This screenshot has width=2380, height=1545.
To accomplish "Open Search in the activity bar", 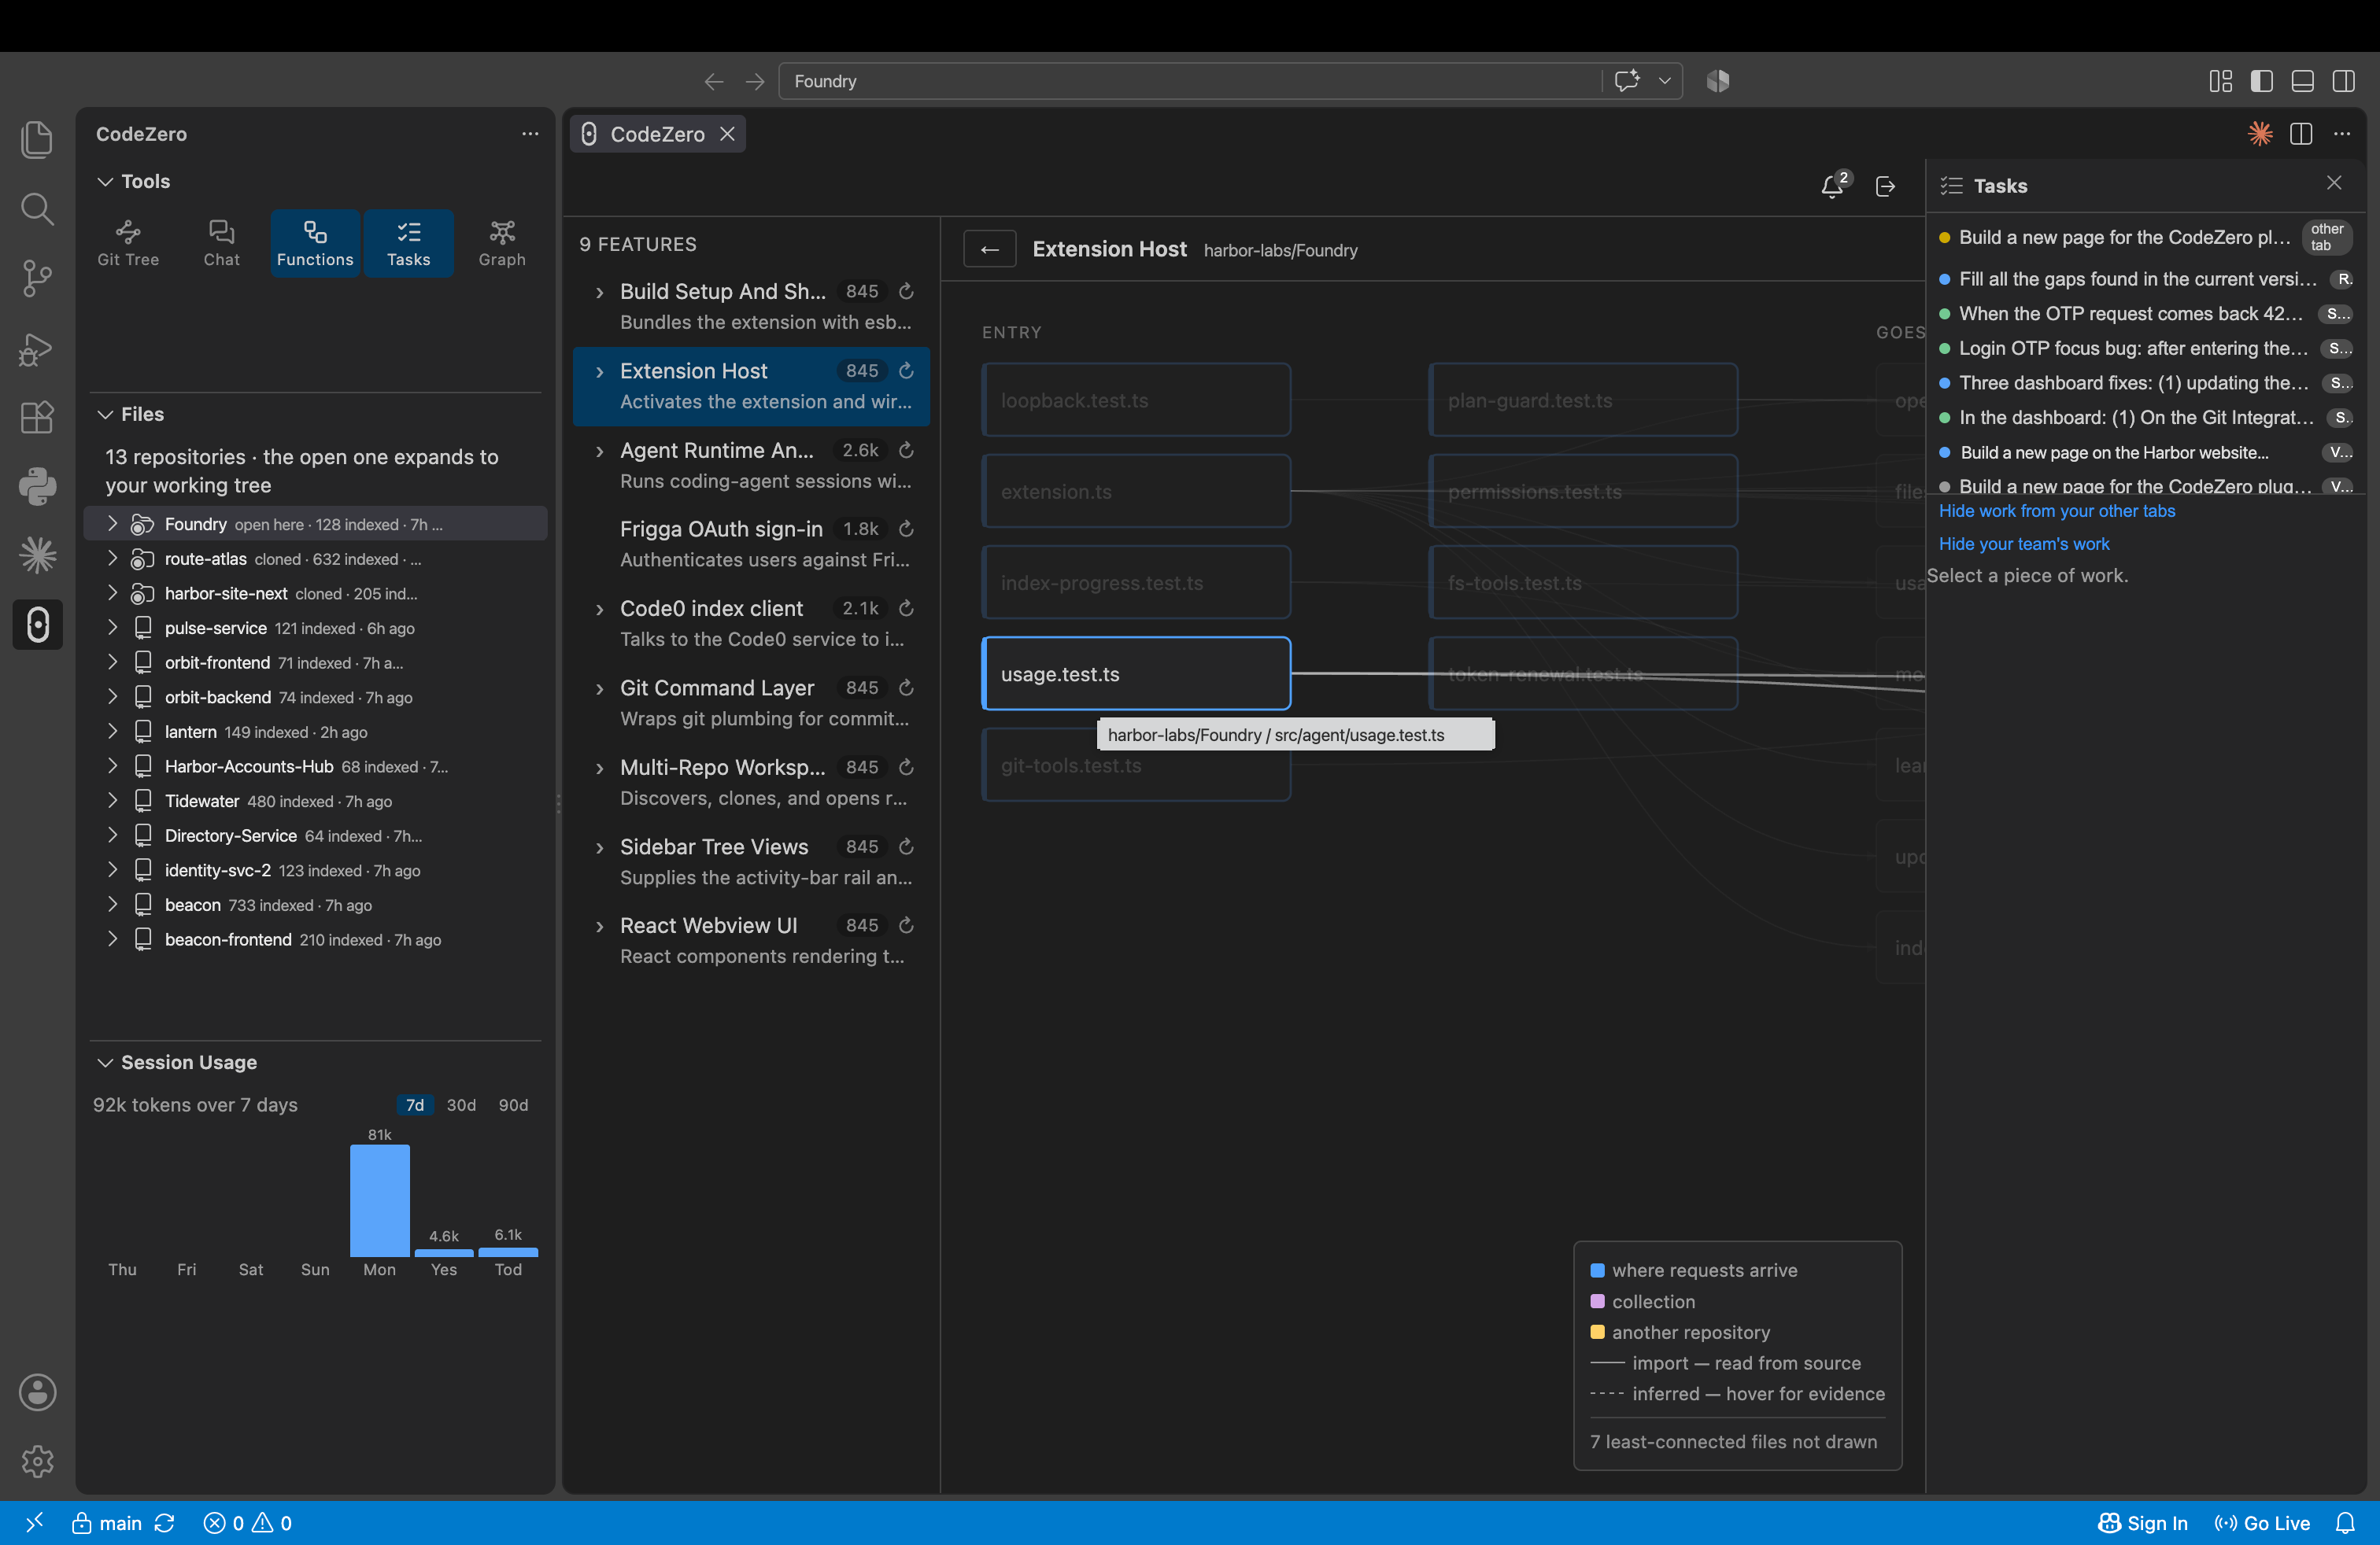I will [x=37, y=209].
